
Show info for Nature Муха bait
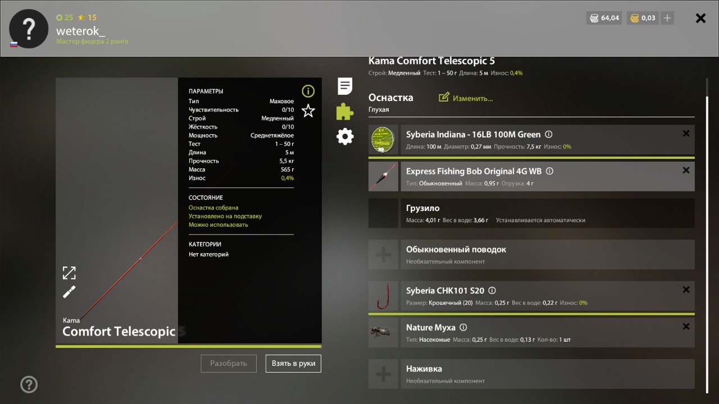463,327
